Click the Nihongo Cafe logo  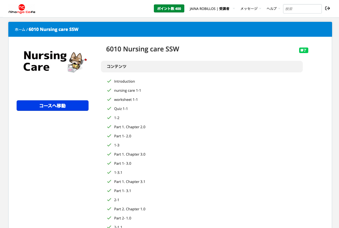pos(22,9)
